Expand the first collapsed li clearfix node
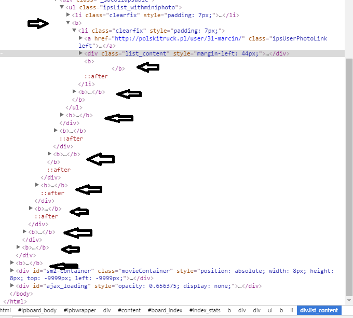Viewport: 353px width, 318px height. point(69,15)
